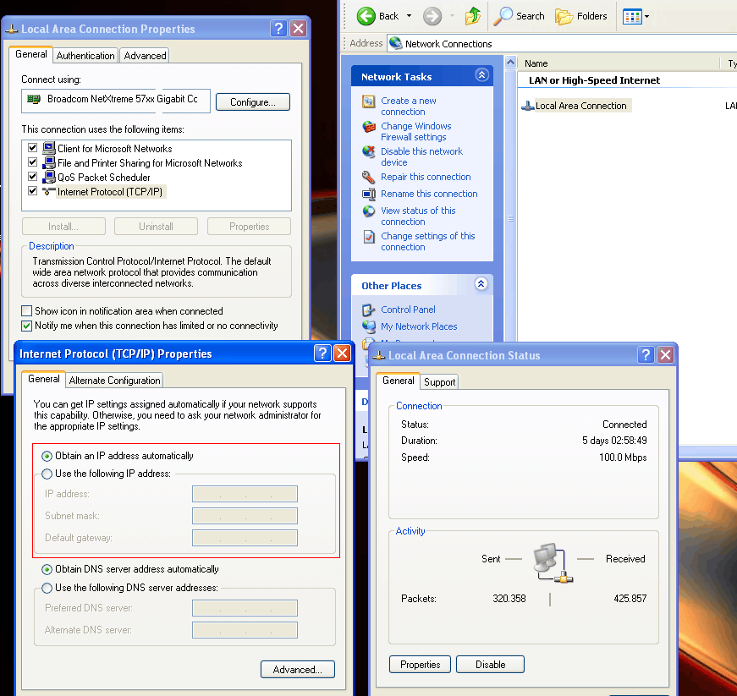The width and height of the screenshot is (737, 696).
Task: Click the File and Printer Sharing item icon
Action: (x=49, y=163)
